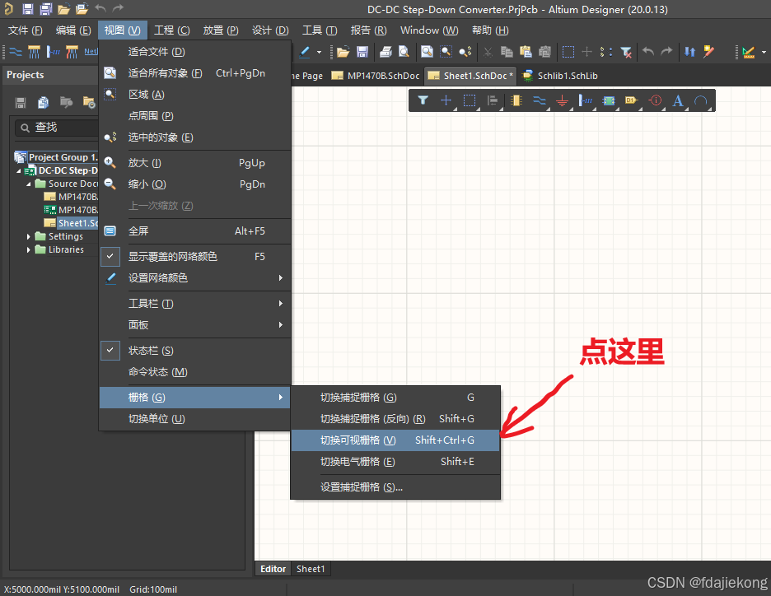Click Grid:100mil in status bar
Viewport: 771px width, 596px height.
coord(153,589)
